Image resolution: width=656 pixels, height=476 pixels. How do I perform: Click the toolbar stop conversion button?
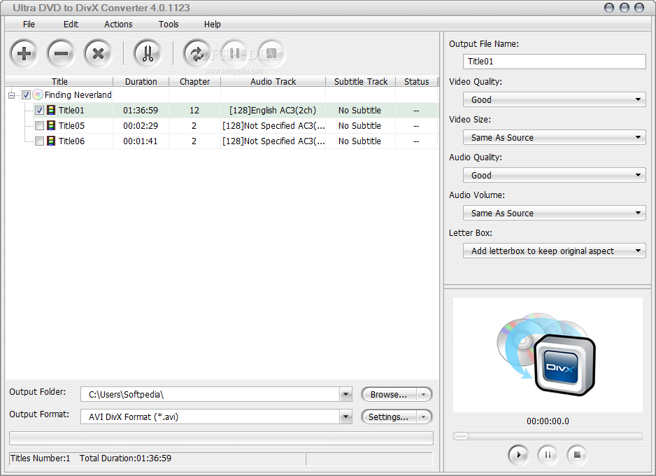pyautogui.click(x=271, y=53)
